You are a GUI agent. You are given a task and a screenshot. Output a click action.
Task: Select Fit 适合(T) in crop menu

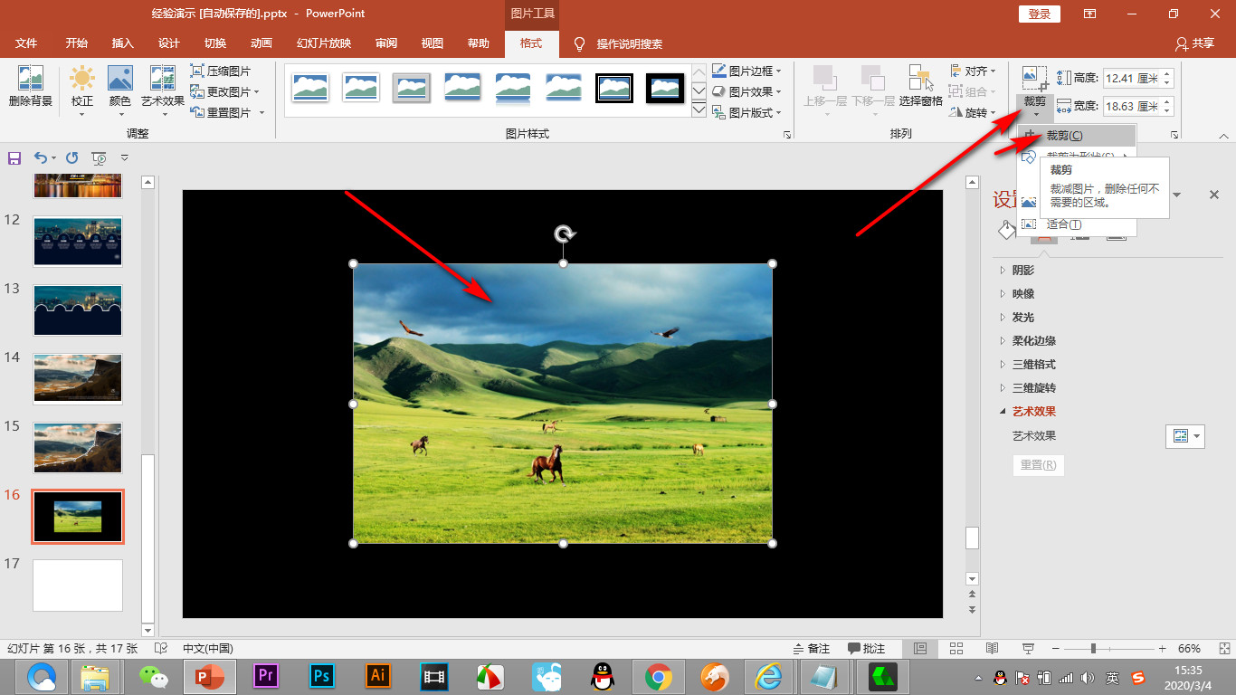click(x=1077, y=224)
